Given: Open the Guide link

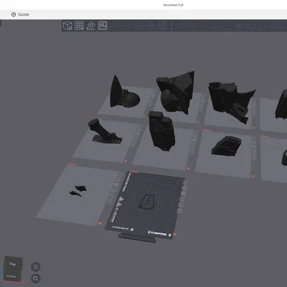Looking at the screenshot, I should tap(20, 14).
